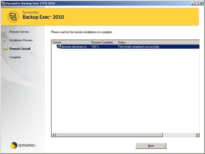205x154 pixels.
Task: Maximize the Backup Exec installer window
Action: (197, 3)
